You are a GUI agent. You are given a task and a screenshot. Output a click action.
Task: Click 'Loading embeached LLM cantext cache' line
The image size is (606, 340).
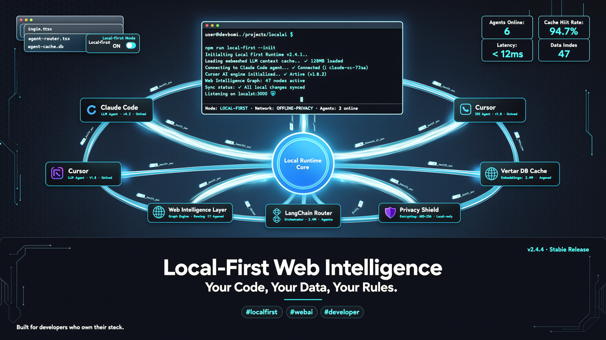click(274, 61)
